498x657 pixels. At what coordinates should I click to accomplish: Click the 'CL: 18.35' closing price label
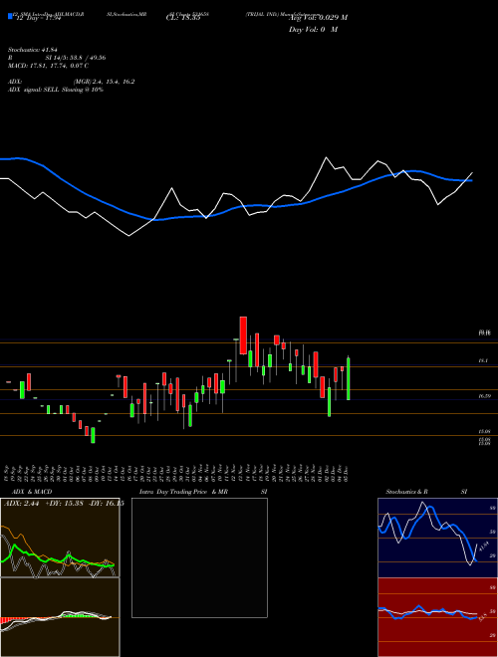click(x=182, y=19)
